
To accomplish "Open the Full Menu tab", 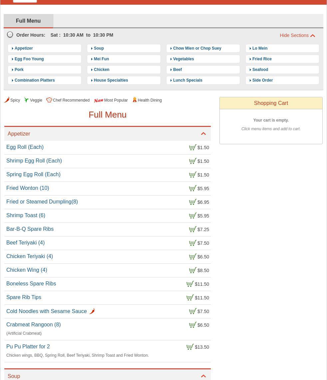I will tap(28, 21).
